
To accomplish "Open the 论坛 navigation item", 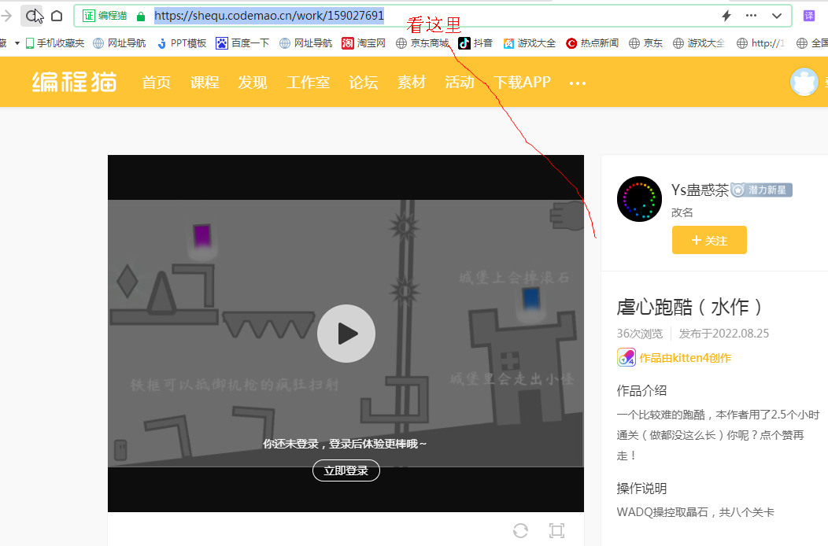I will [x=364, y=83].
